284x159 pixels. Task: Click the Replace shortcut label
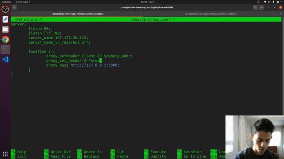point(92,156)
